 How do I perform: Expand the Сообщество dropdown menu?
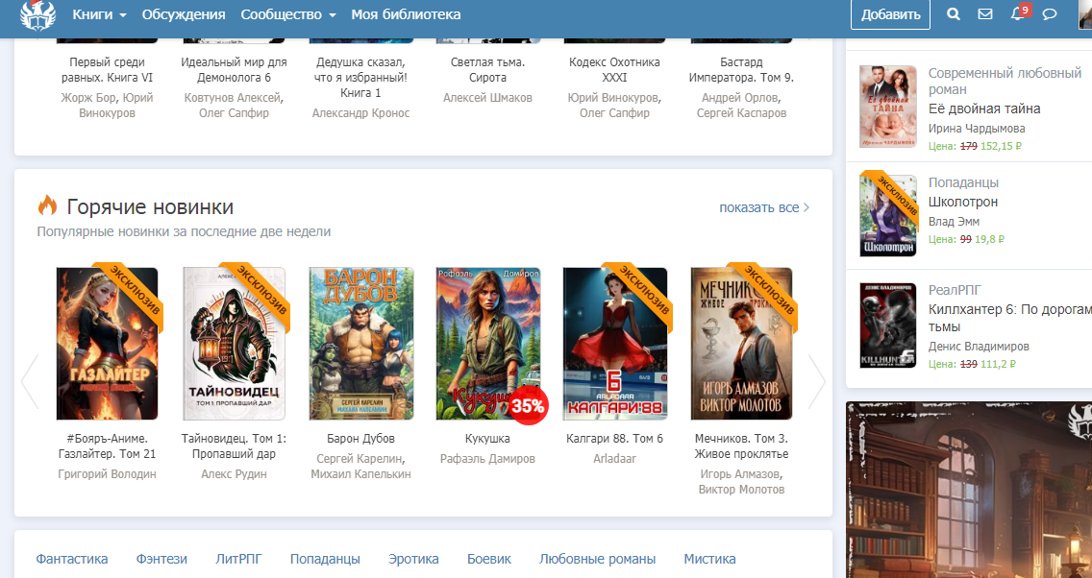point(288,14)
